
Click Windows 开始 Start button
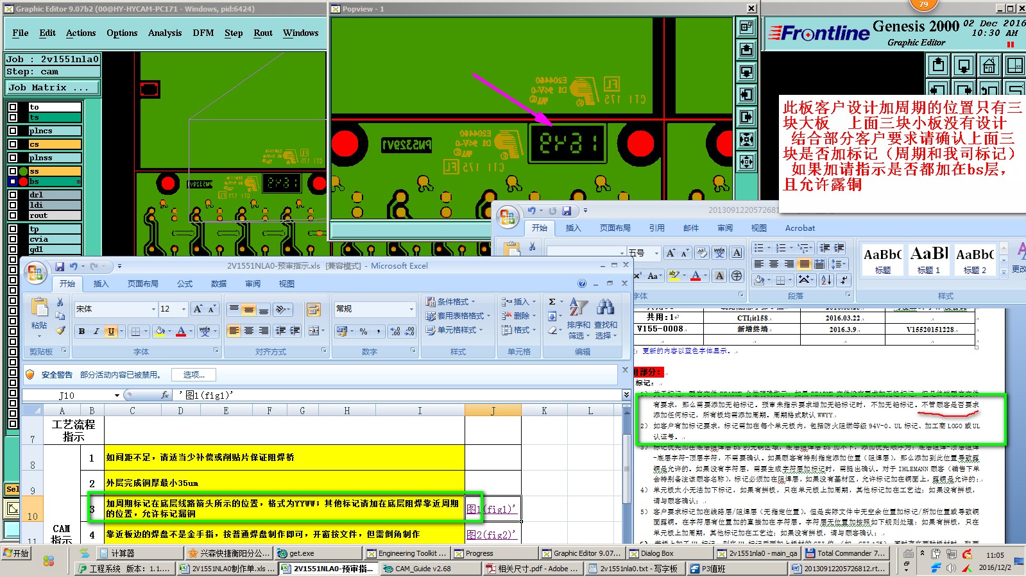tap(16, 553)
